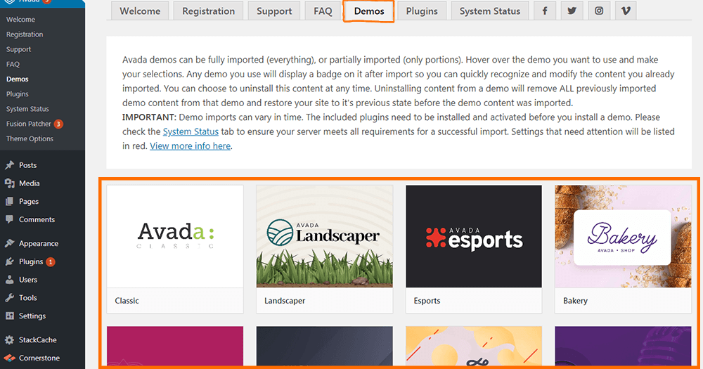
Task: Open the Instagram icon tab
Action: click(x=599, y=11)
